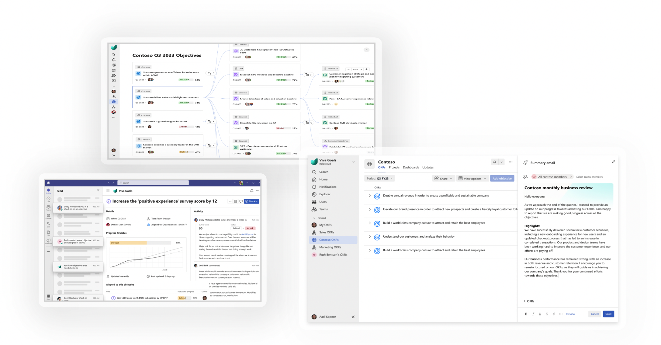Image resolution: width=661 pixels, height=345 pixels.
Task: Collapse the Viva Goals sidebar with double chevron
Action: pos(353,317)
